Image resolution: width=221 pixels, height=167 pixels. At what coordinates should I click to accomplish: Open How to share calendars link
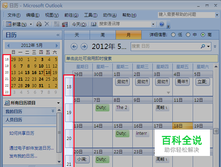click(22, 133)
